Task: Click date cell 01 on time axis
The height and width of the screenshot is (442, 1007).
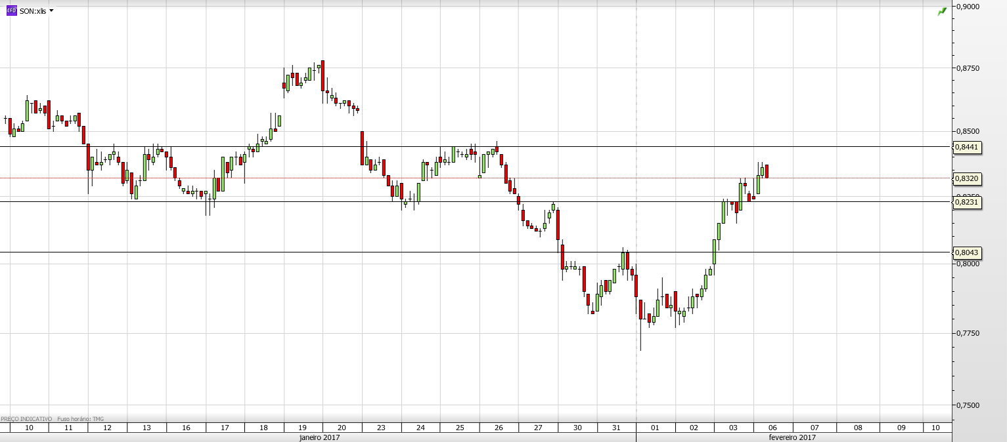Action: (656, 428)
